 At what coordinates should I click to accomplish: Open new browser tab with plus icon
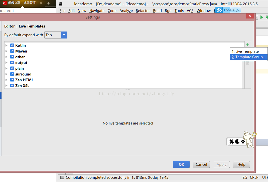tap(49, 3)
